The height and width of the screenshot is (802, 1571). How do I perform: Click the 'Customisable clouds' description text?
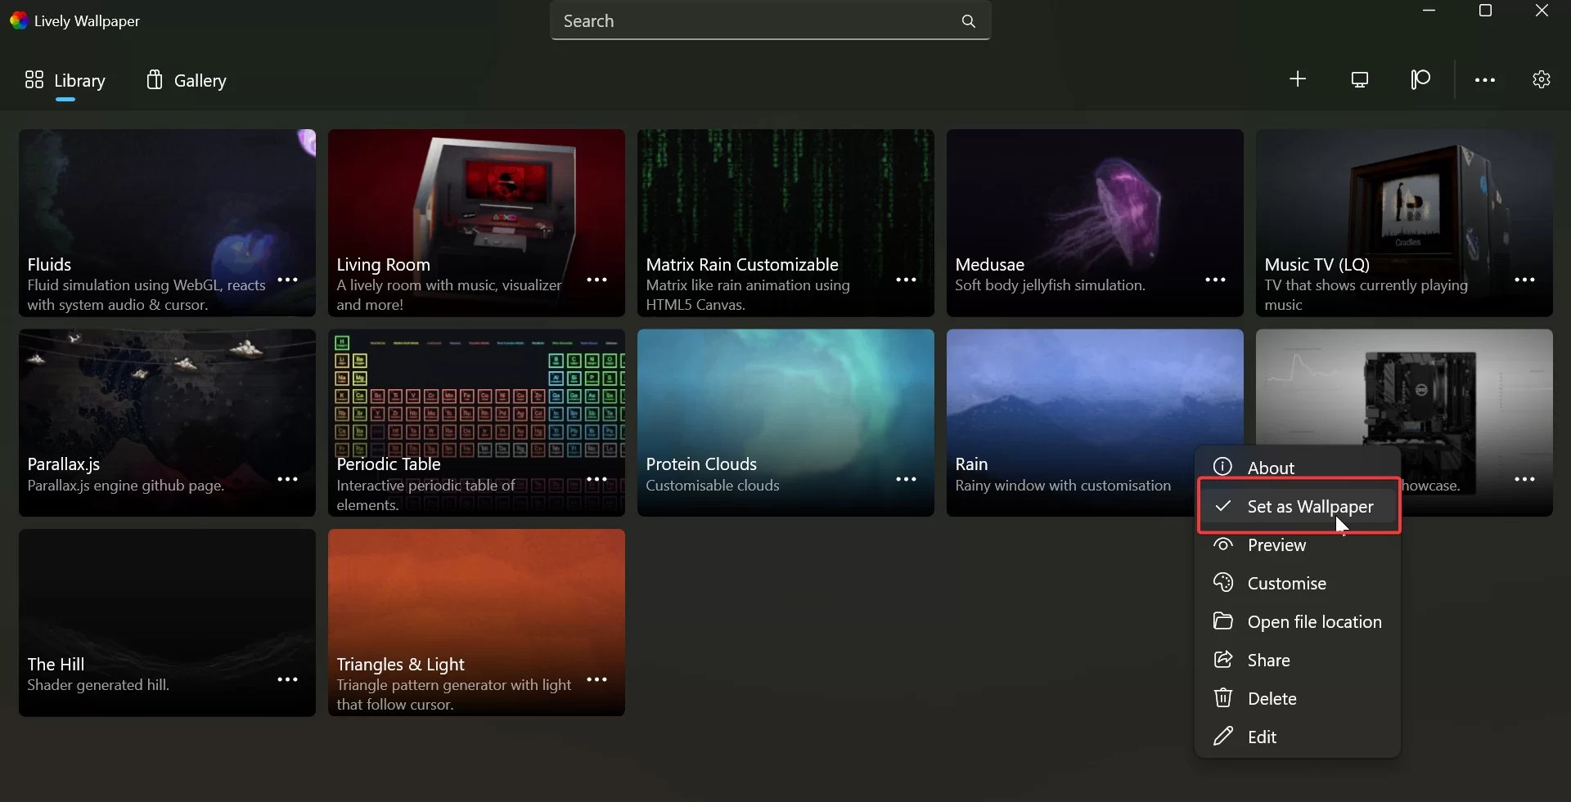(712, 486)
